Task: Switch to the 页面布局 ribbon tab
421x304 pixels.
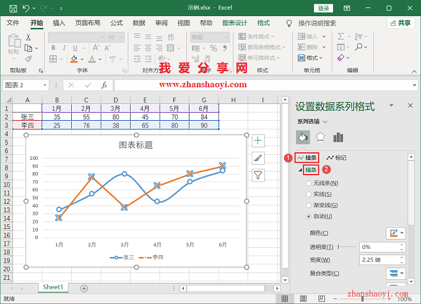Action: pyautogui.click(x=88, y=23)
